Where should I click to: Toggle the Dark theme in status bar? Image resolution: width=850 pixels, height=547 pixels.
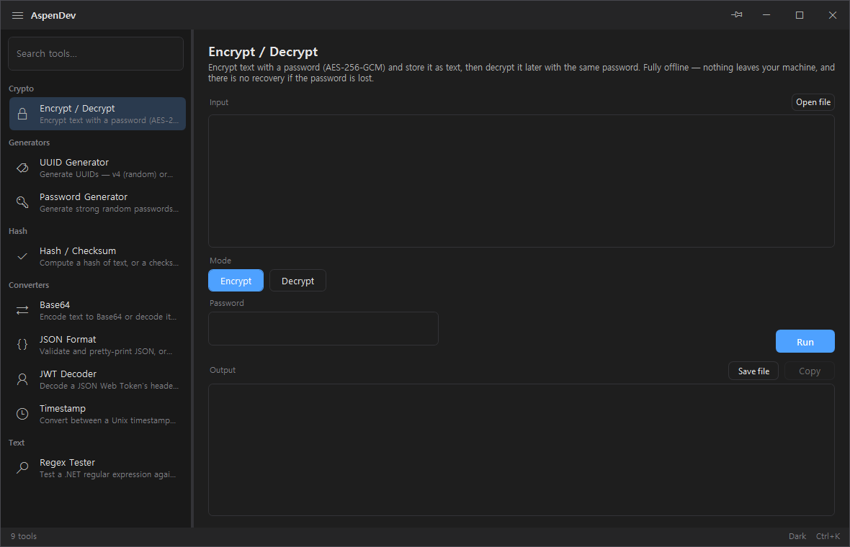[797, 536]
